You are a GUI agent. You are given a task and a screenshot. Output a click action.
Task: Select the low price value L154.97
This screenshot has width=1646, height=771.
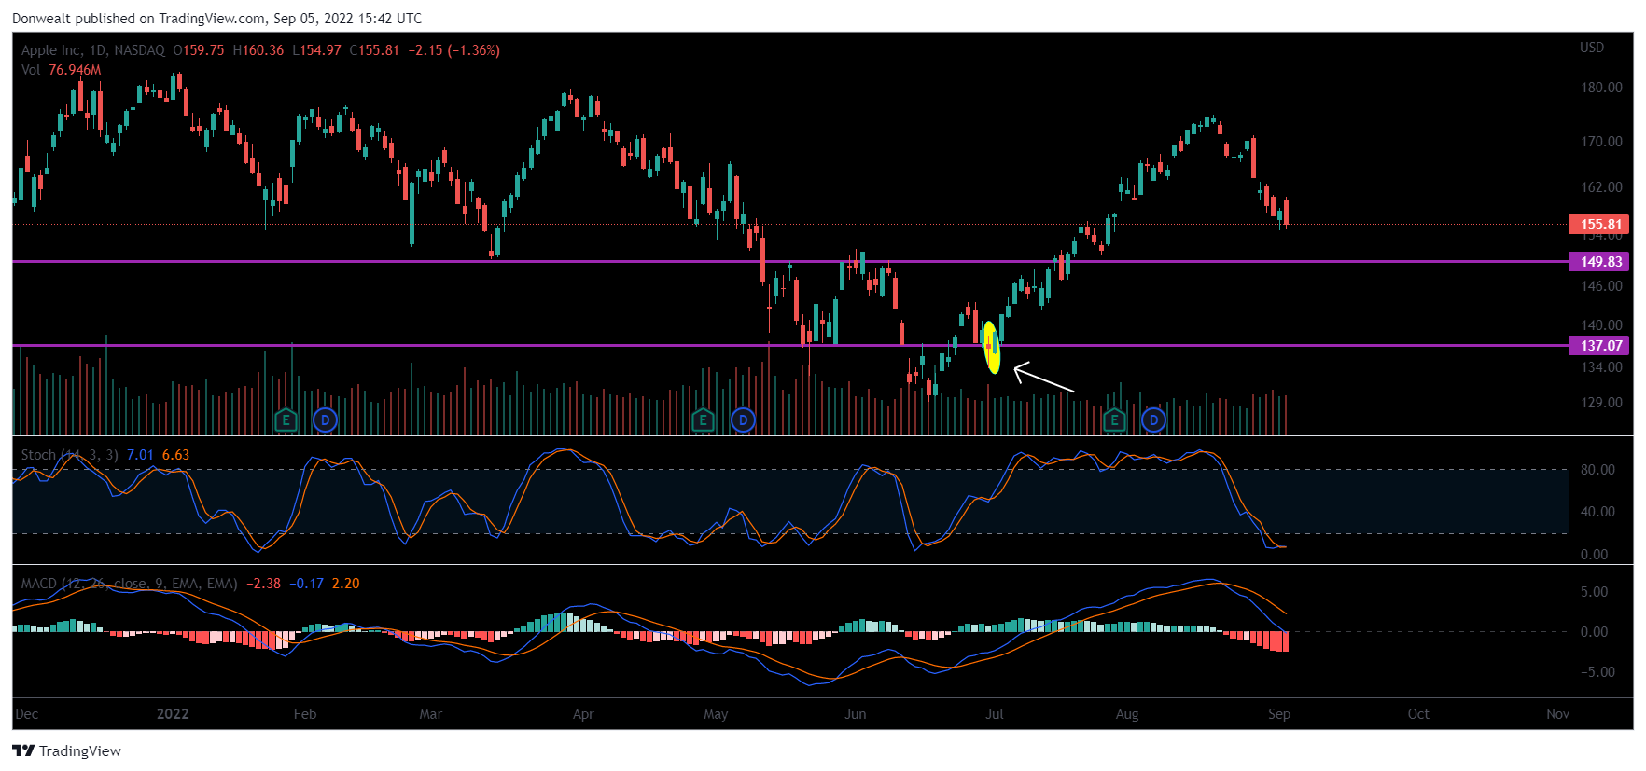[x=317, y=50]
